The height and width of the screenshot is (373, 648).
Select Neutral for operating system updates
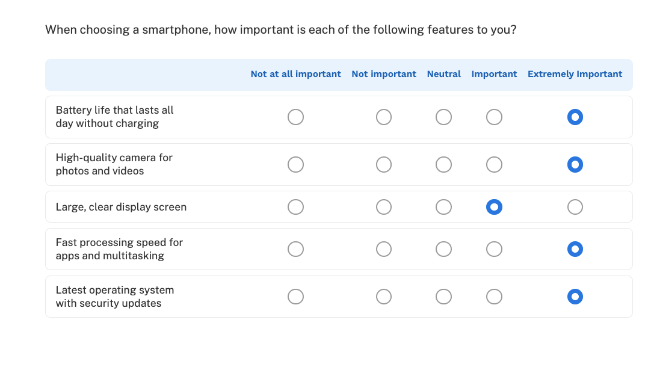pos(443,296)
